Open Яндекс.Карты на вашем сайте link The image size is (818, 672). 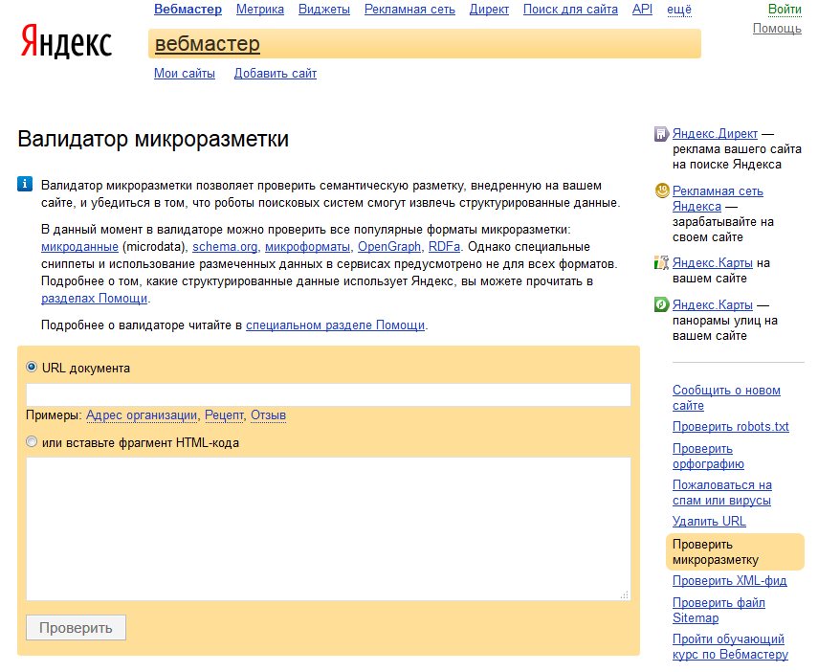tap(713, 262)
